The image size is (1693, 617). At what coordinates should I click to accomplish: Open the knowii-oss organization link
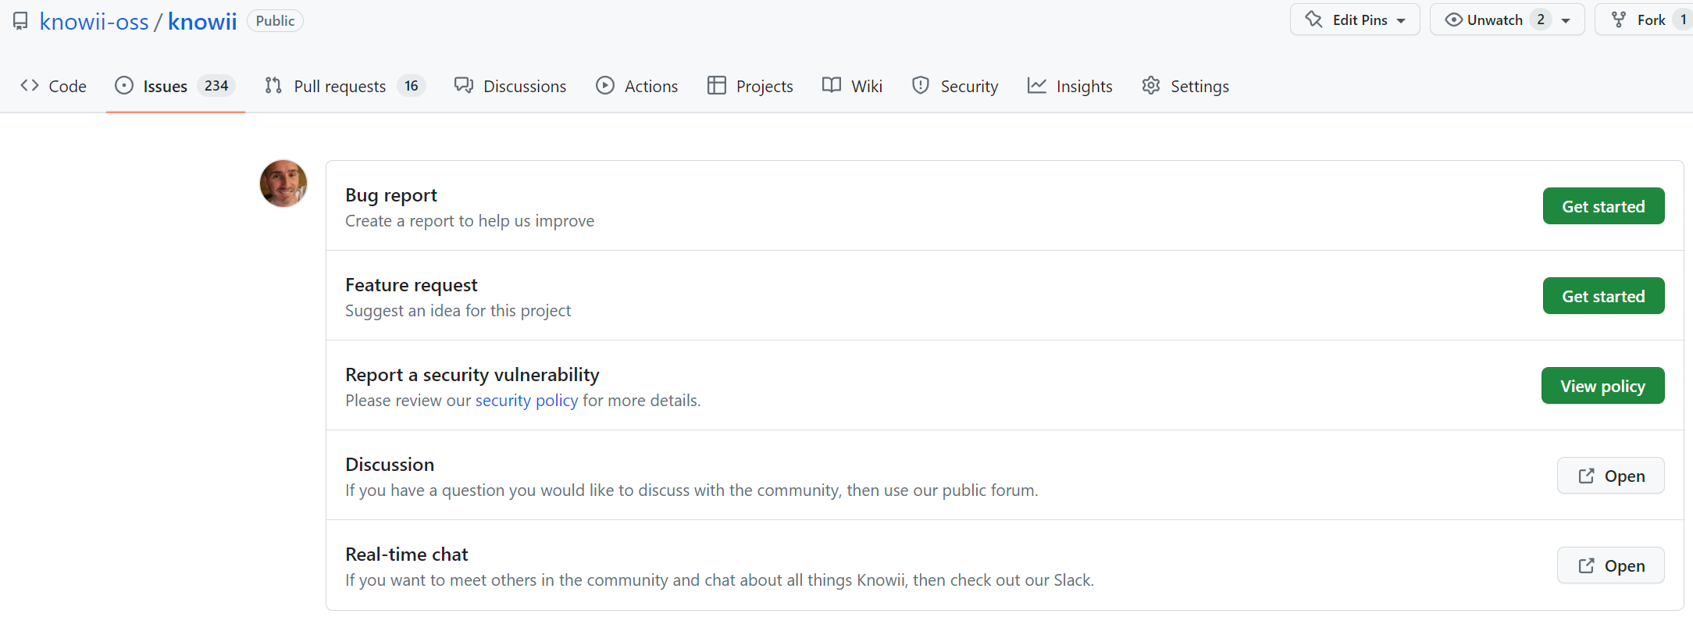click(x=94, y=21)
